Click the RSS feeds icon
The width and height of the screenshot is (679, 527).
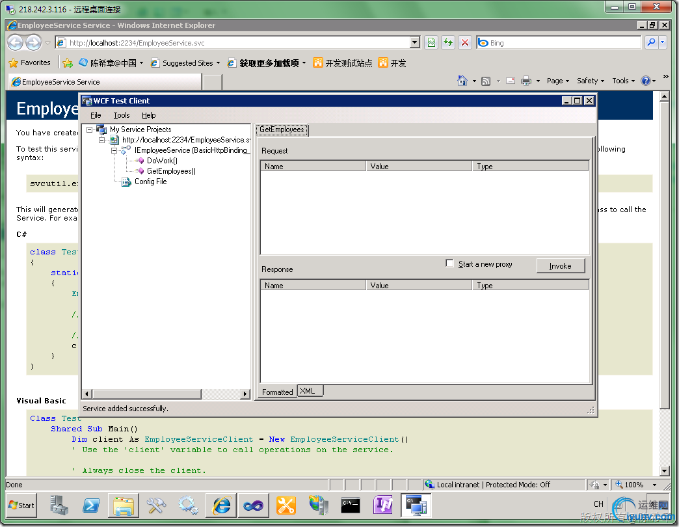point(486,81)
